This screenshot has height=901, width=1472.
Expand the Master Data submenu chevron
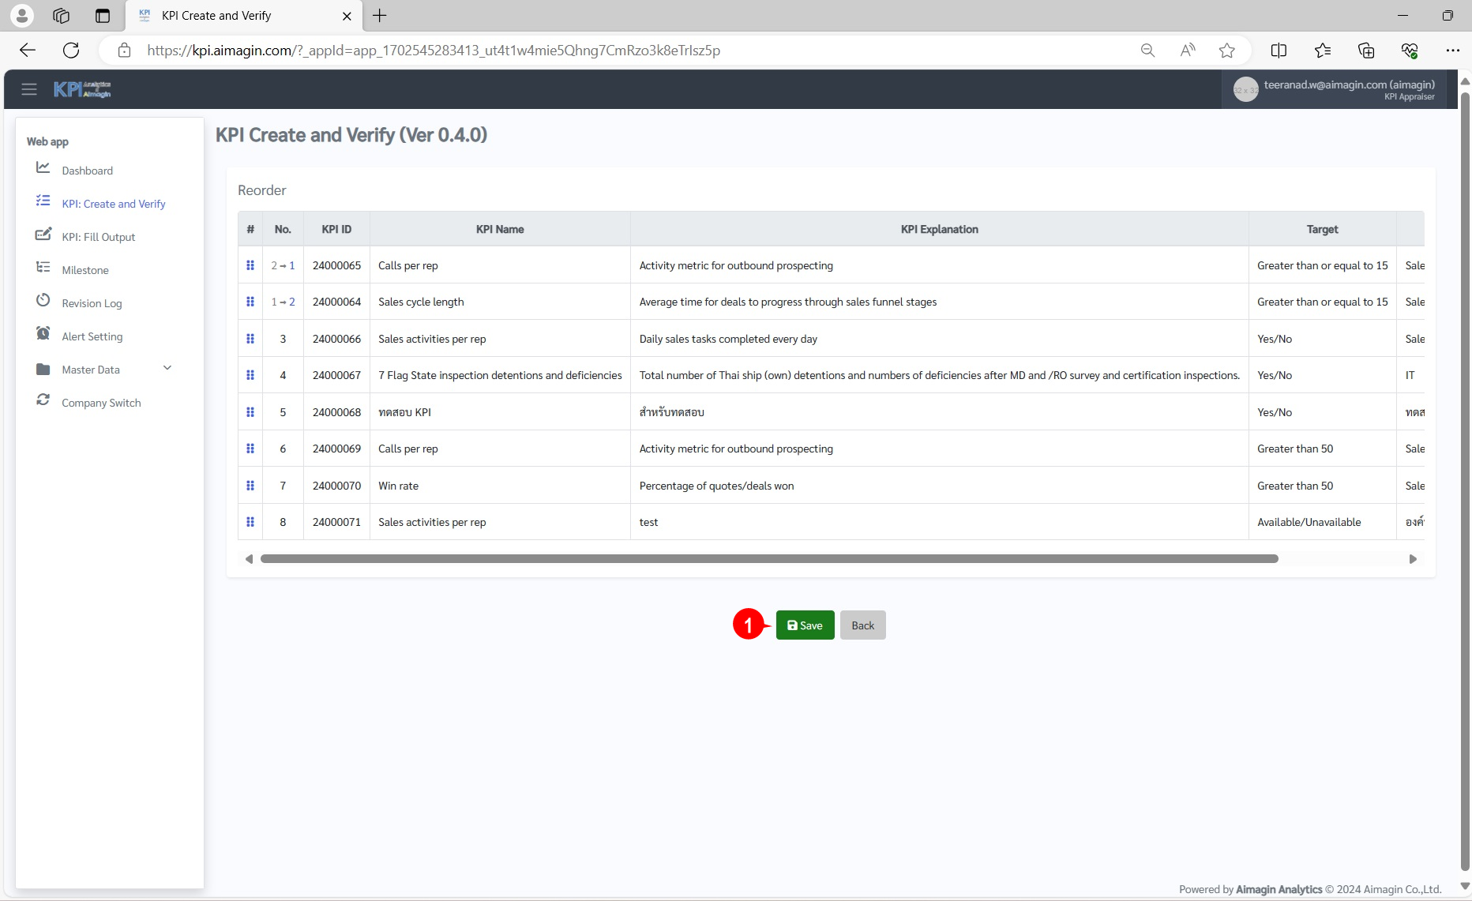point(167,368)
